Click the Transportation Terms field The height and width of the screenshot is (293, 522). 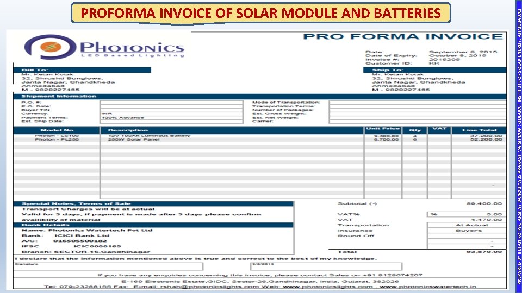point(418,106)
